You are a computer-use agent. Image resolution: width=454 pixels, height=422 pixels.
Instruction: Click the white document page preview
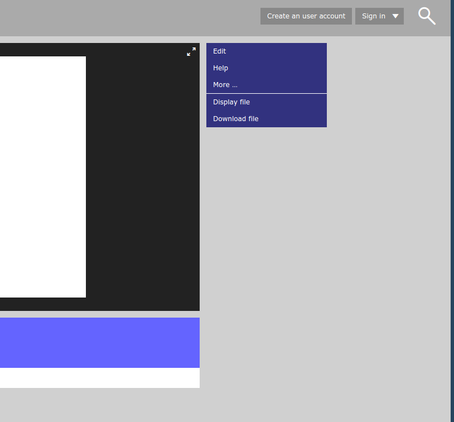42,176
